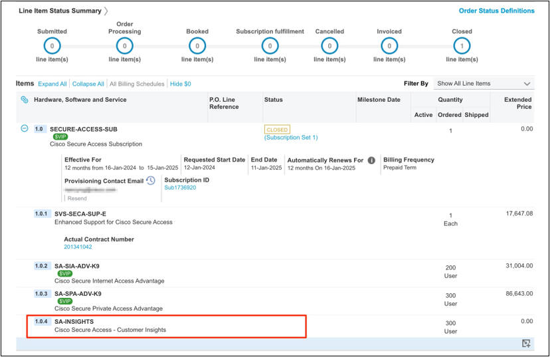The width and height of the screenshot is (550, 357).
Task: Click the Subscription fulfillment status circle
Action: pyautogui.click(x=270, y=46)
